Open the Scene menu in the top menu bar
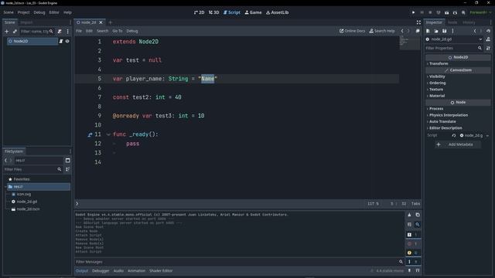495x278 pixels. point(9,12)
